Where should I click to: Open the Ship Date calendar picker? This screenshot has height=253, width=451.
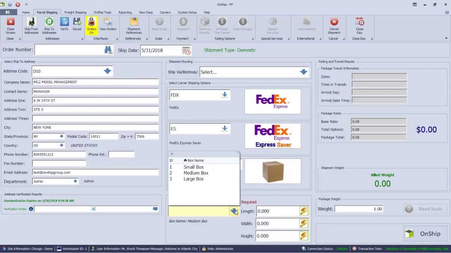click(186, 50)
